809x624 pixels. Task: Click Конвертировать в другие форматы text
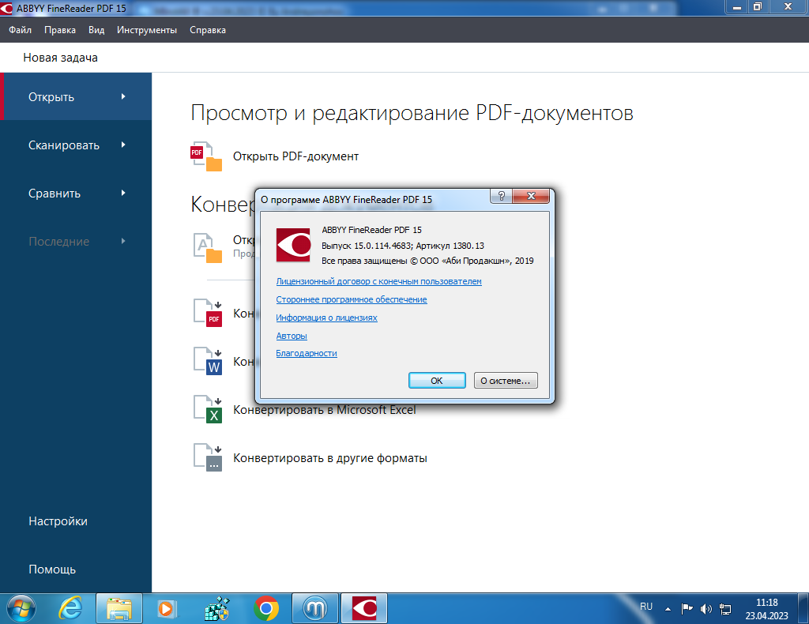pos(330,458)
